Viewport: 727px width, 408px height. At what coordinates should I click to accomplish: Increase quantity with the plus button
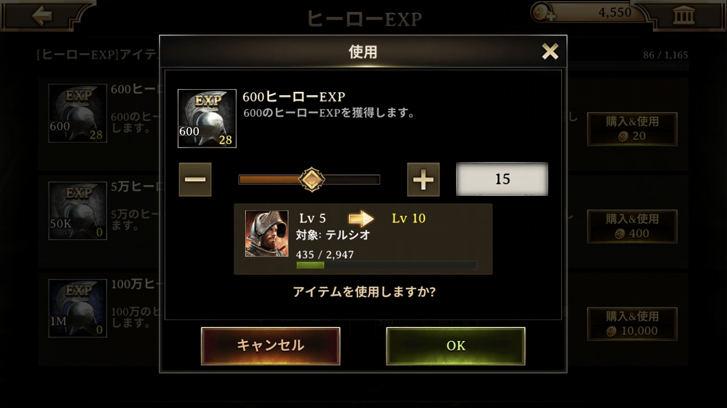423,179
